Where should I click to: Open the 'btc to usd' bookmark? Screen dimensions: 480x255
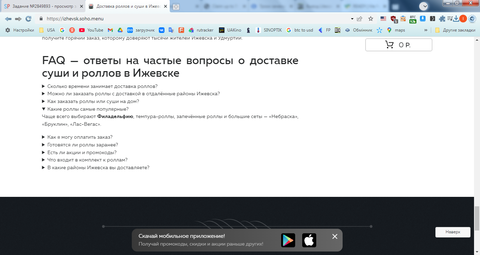click(300, 30)
